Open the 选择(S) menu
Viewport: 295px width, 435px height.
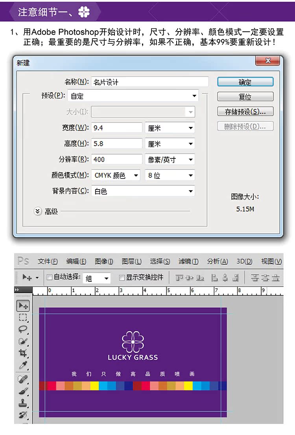160,261
